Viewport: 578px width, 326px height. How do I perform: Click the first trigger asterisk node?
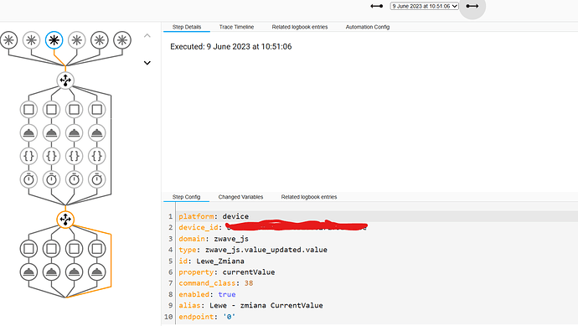[x=9, y=40]
